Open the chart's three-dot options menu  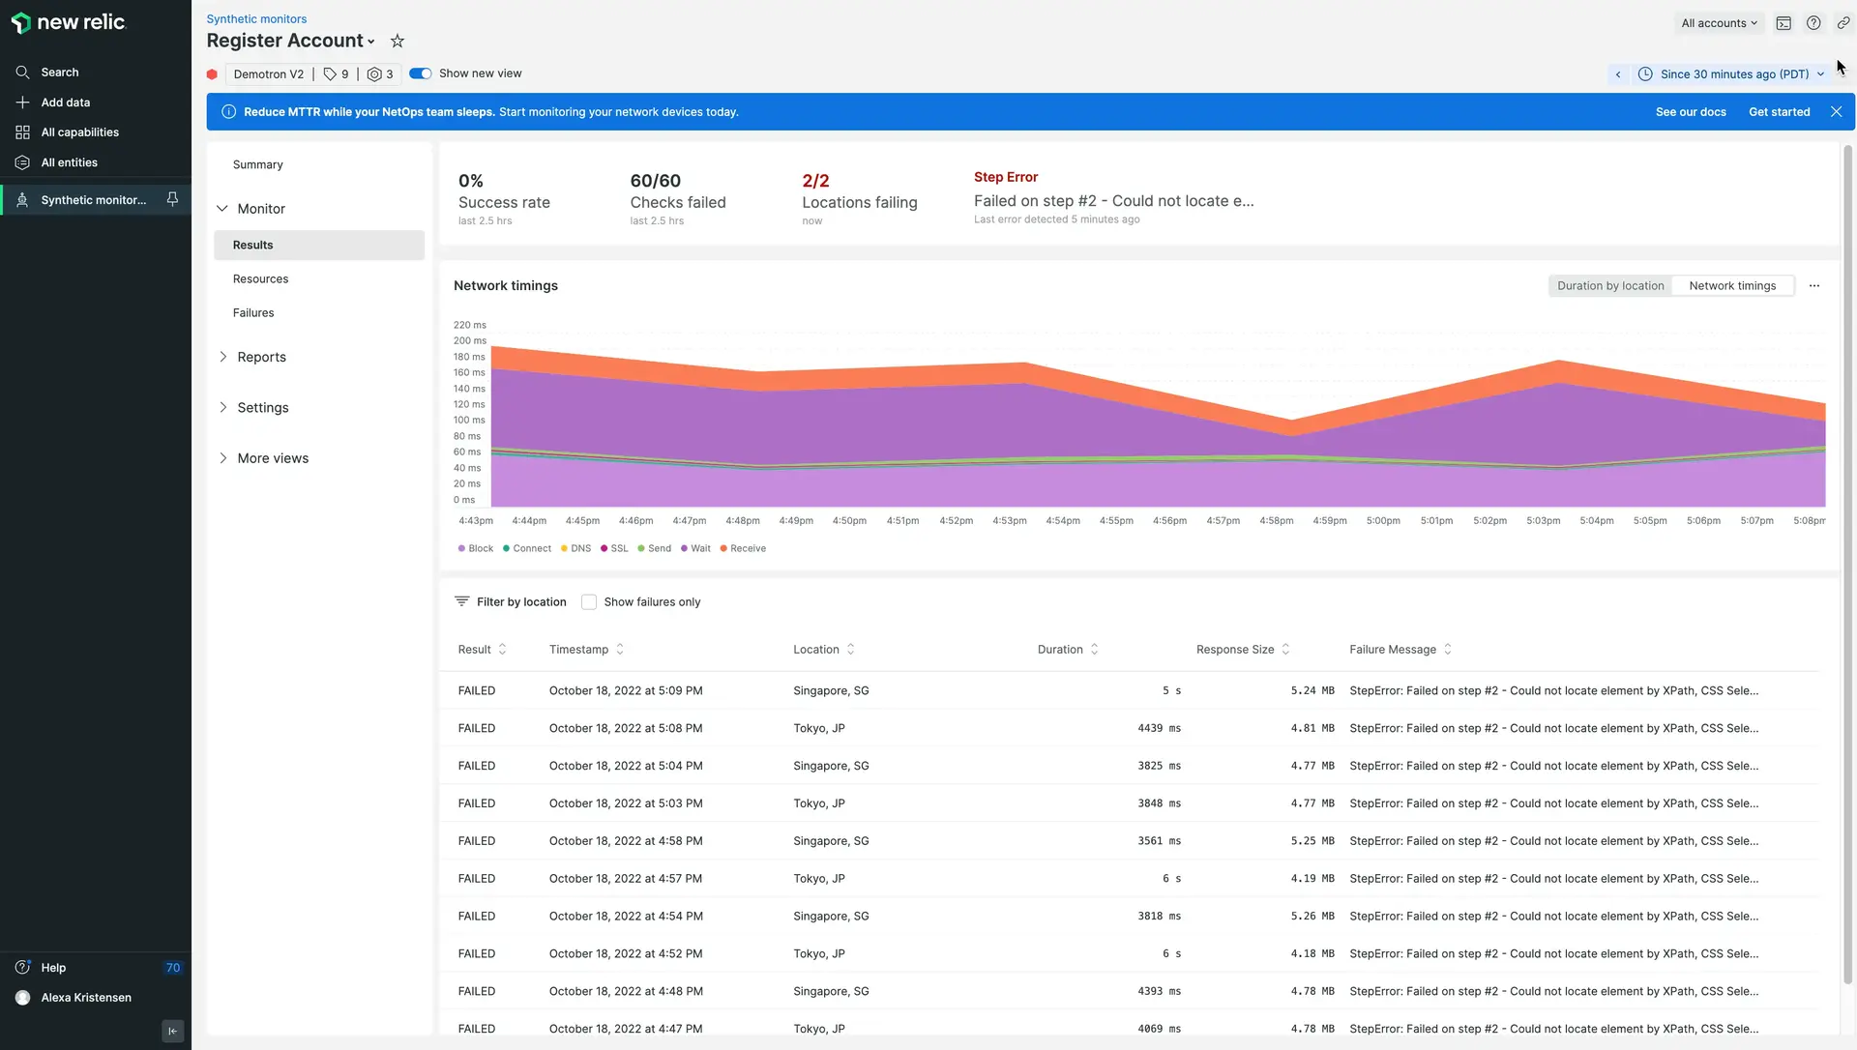(x=1813, y=286)
